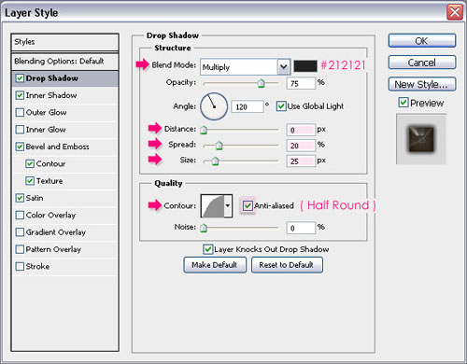This screenshot has height=364, width=467.
Task: Click the Cancel button
Action: click(422, 63)
